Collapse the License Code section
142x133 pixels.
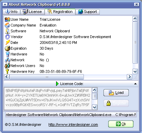(x=135, y=84)
